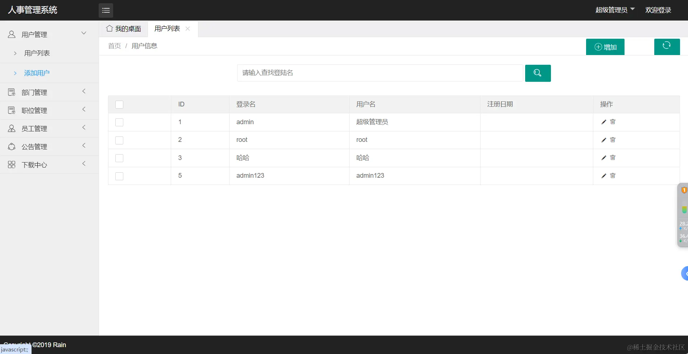
Task: Click the home icon on 我的桌面 tab
Action: click(x=110, y=28)
